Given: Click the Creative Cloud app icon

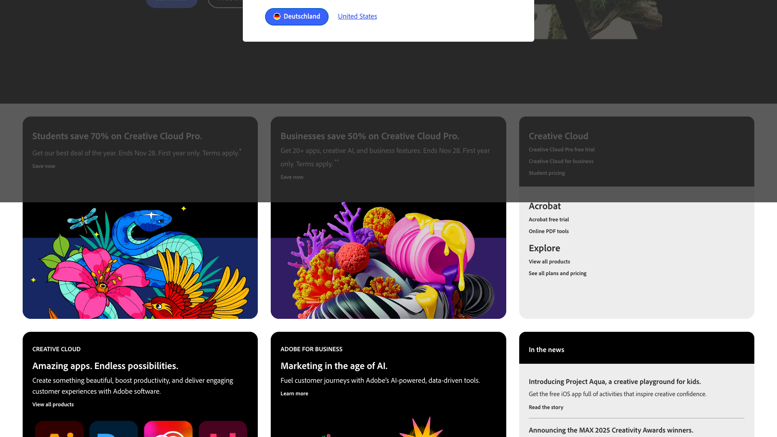Looking at the screenshot, I should (x=168, y=433).
